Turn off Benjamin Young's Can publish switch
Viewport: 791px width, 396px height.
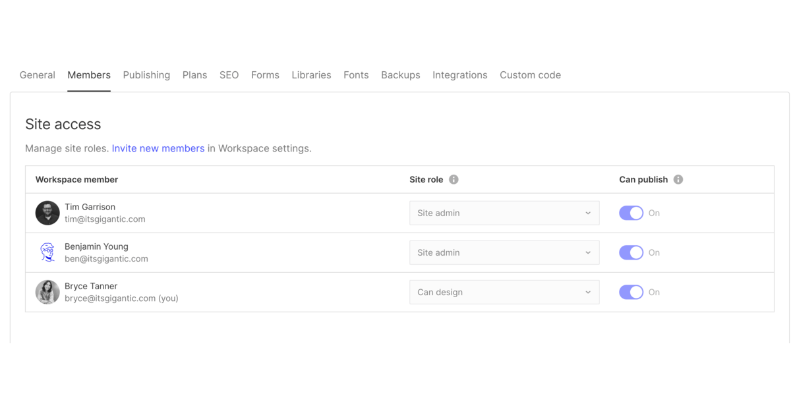631,252
